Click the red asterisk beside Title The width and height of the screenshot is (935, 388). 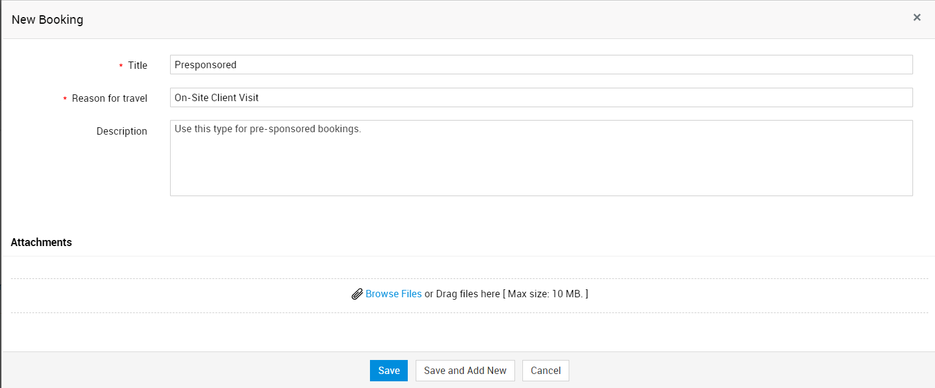click(121, 66)
